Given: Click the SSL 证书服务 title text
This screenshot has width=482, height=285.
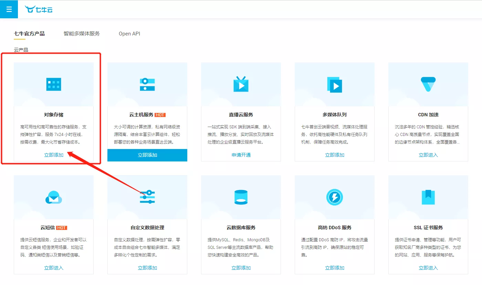Looking at the screenshot, I should coord(428,228).
